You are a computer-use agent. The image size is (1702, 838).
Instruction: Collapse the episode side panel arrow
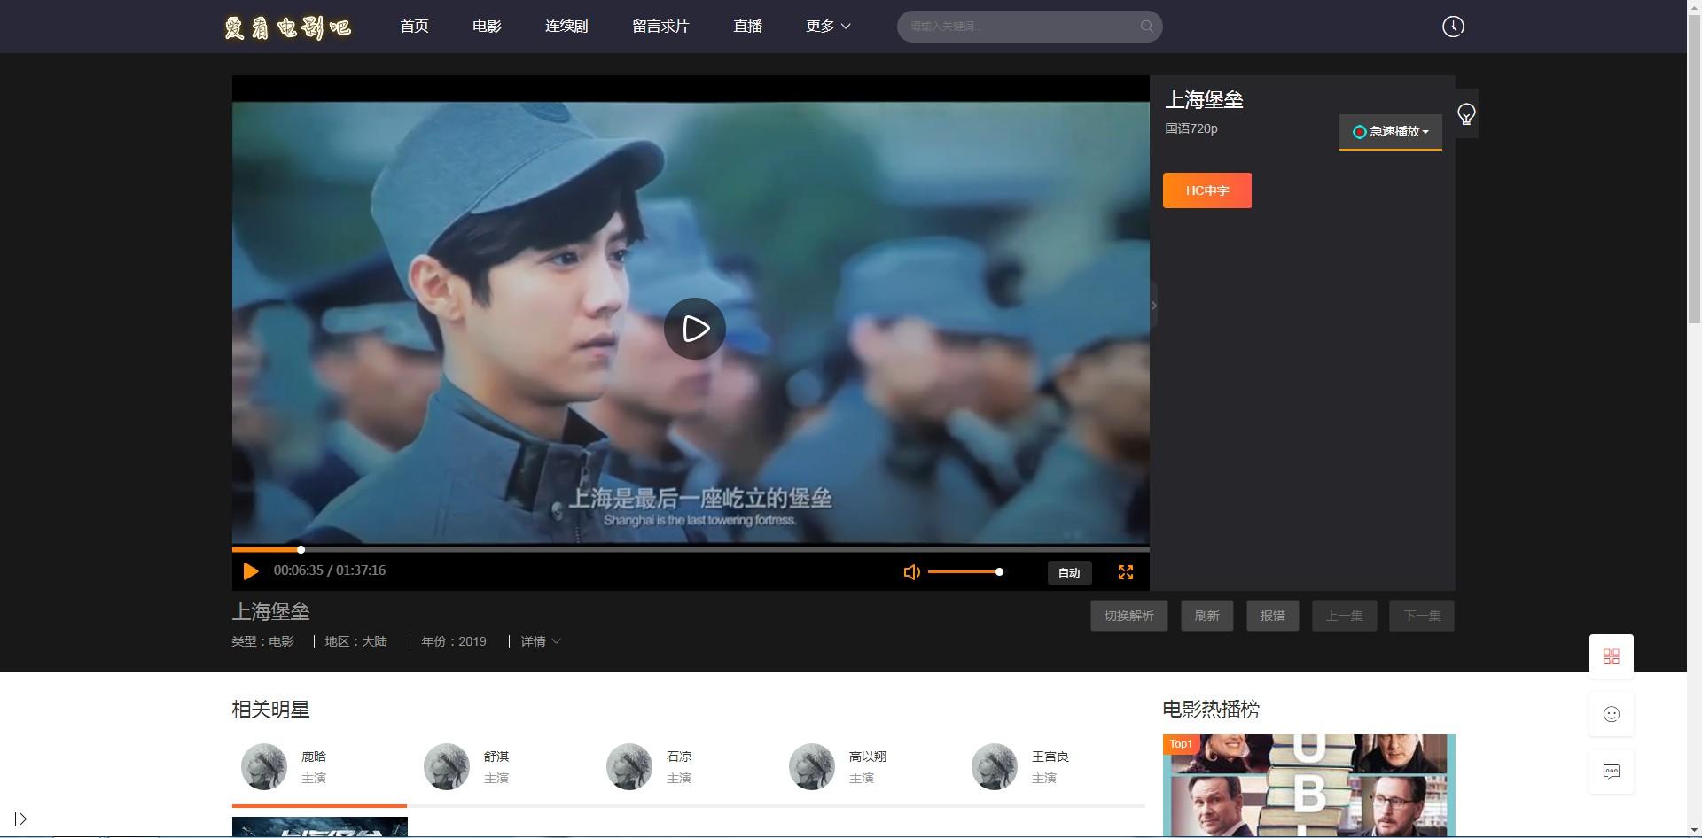coord(1153,306)
